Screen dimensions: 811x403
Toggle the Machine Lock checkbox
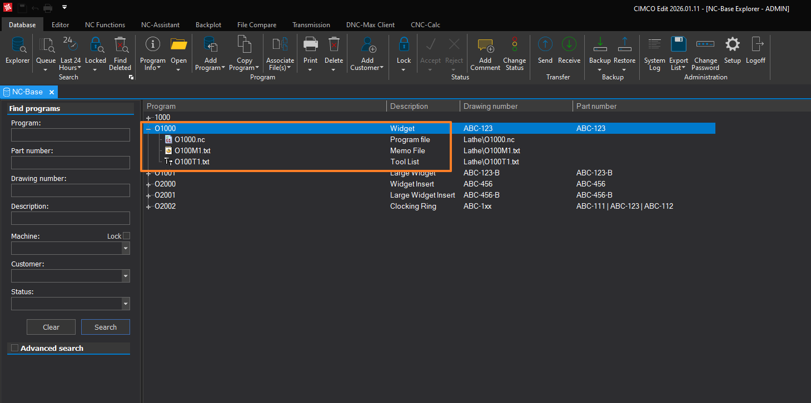coord(126,236)
